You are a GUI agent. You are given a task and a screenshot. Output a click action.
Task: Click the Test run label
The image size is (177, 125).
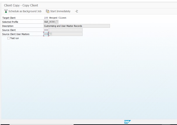[14, 38]
